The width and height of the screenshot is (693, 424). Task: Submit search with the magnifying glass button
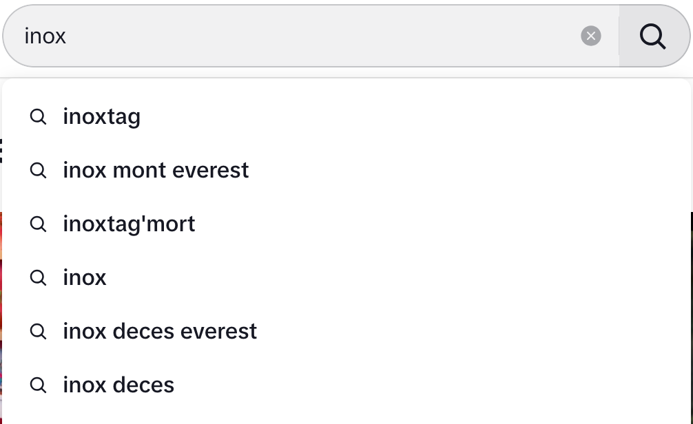point(653,36)
